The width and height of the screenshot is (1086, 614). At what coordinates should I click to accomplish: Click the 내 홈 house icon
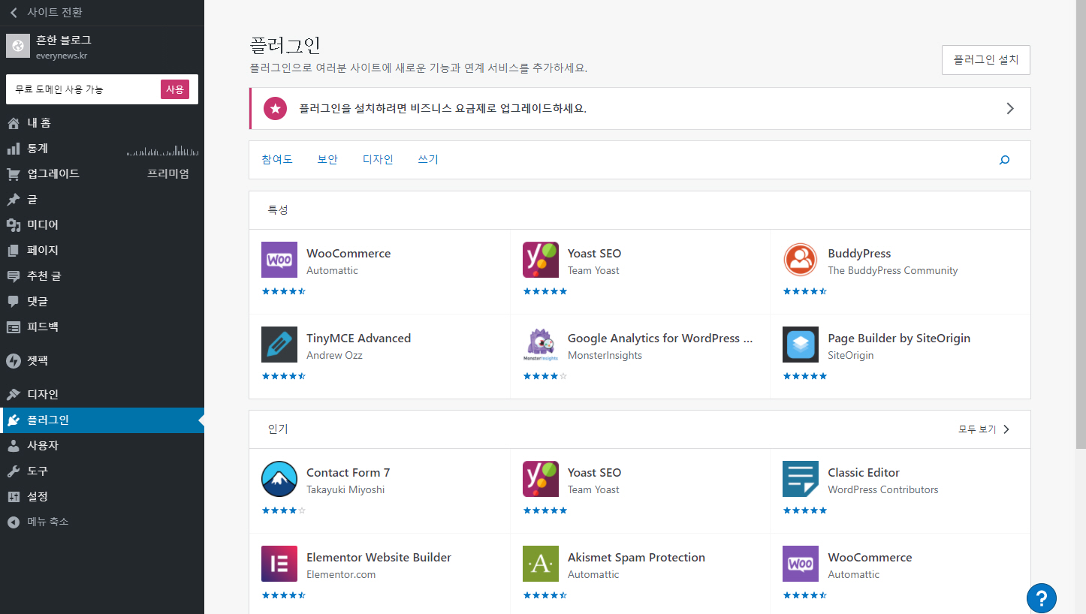(14, 123)
